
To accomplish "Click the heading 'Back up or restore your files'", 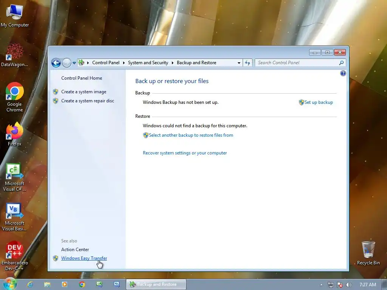I will click(172, 81).
